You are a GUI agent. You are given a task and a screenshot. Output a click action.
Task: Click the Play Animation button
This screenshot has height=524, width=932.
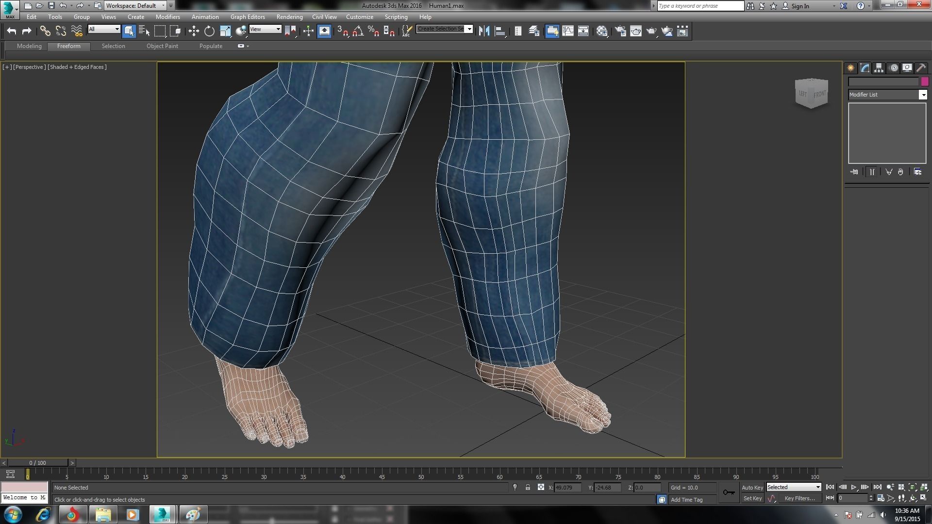coord(853,487)
